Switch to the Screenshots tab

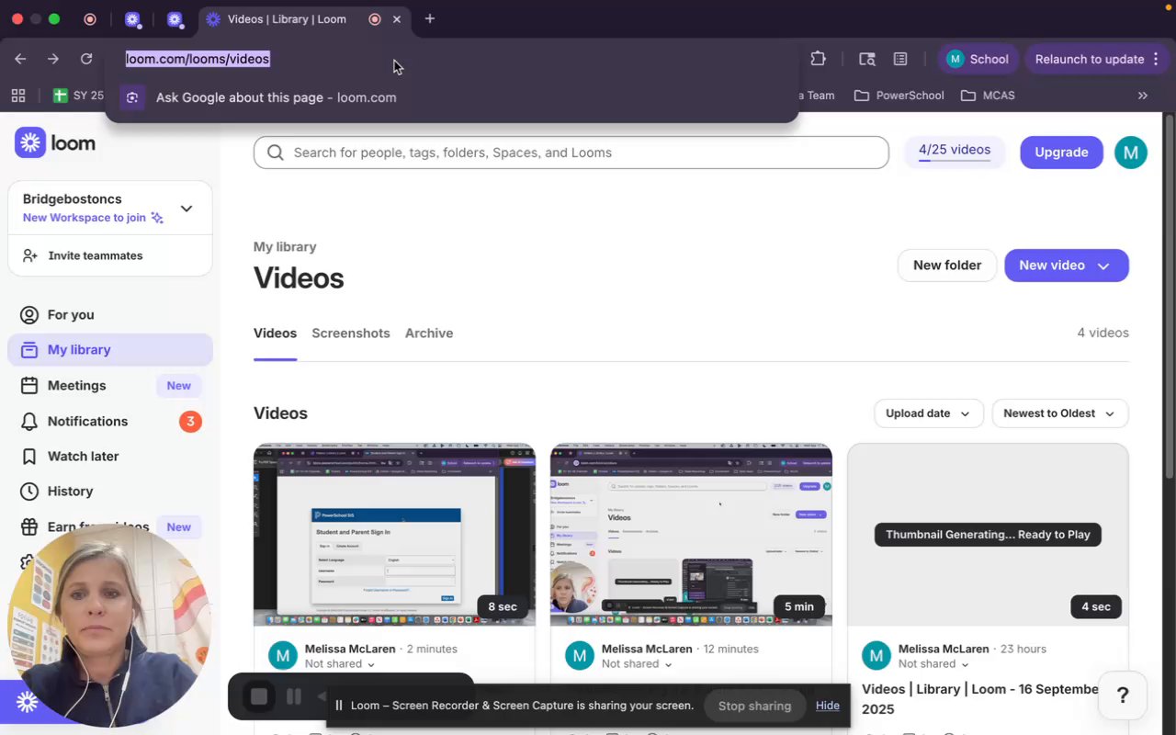point(351,334)
